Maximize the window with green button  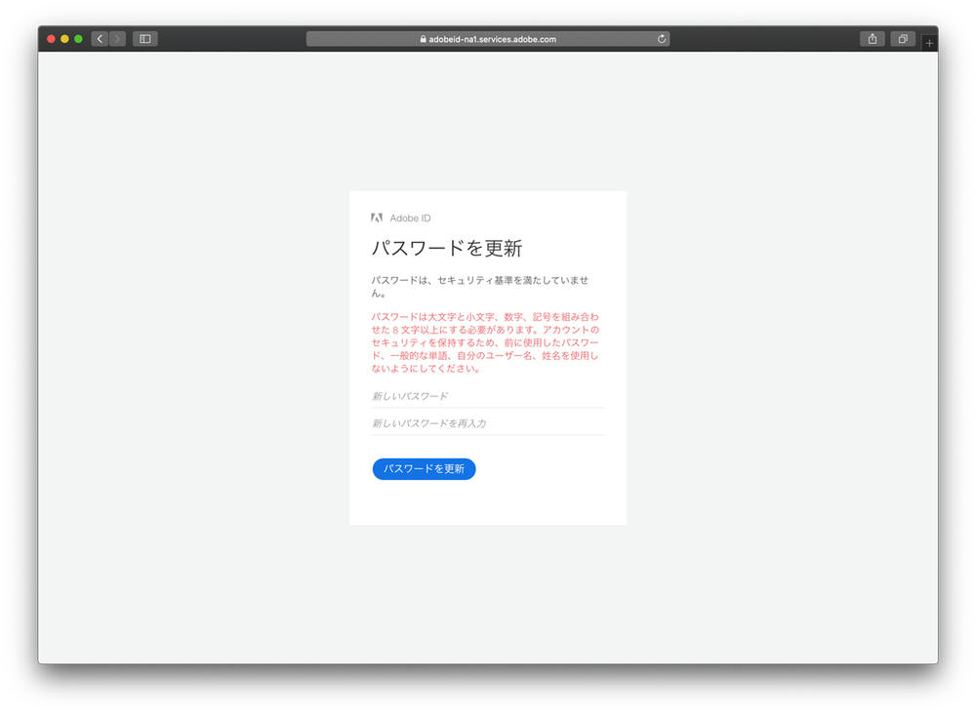click(x=78, y=39)
